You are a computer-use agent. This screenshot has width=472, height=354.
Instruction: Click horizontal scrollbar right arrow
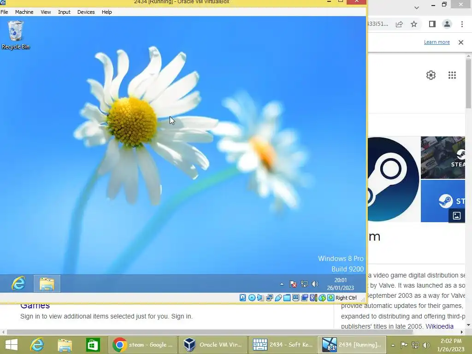462,332
